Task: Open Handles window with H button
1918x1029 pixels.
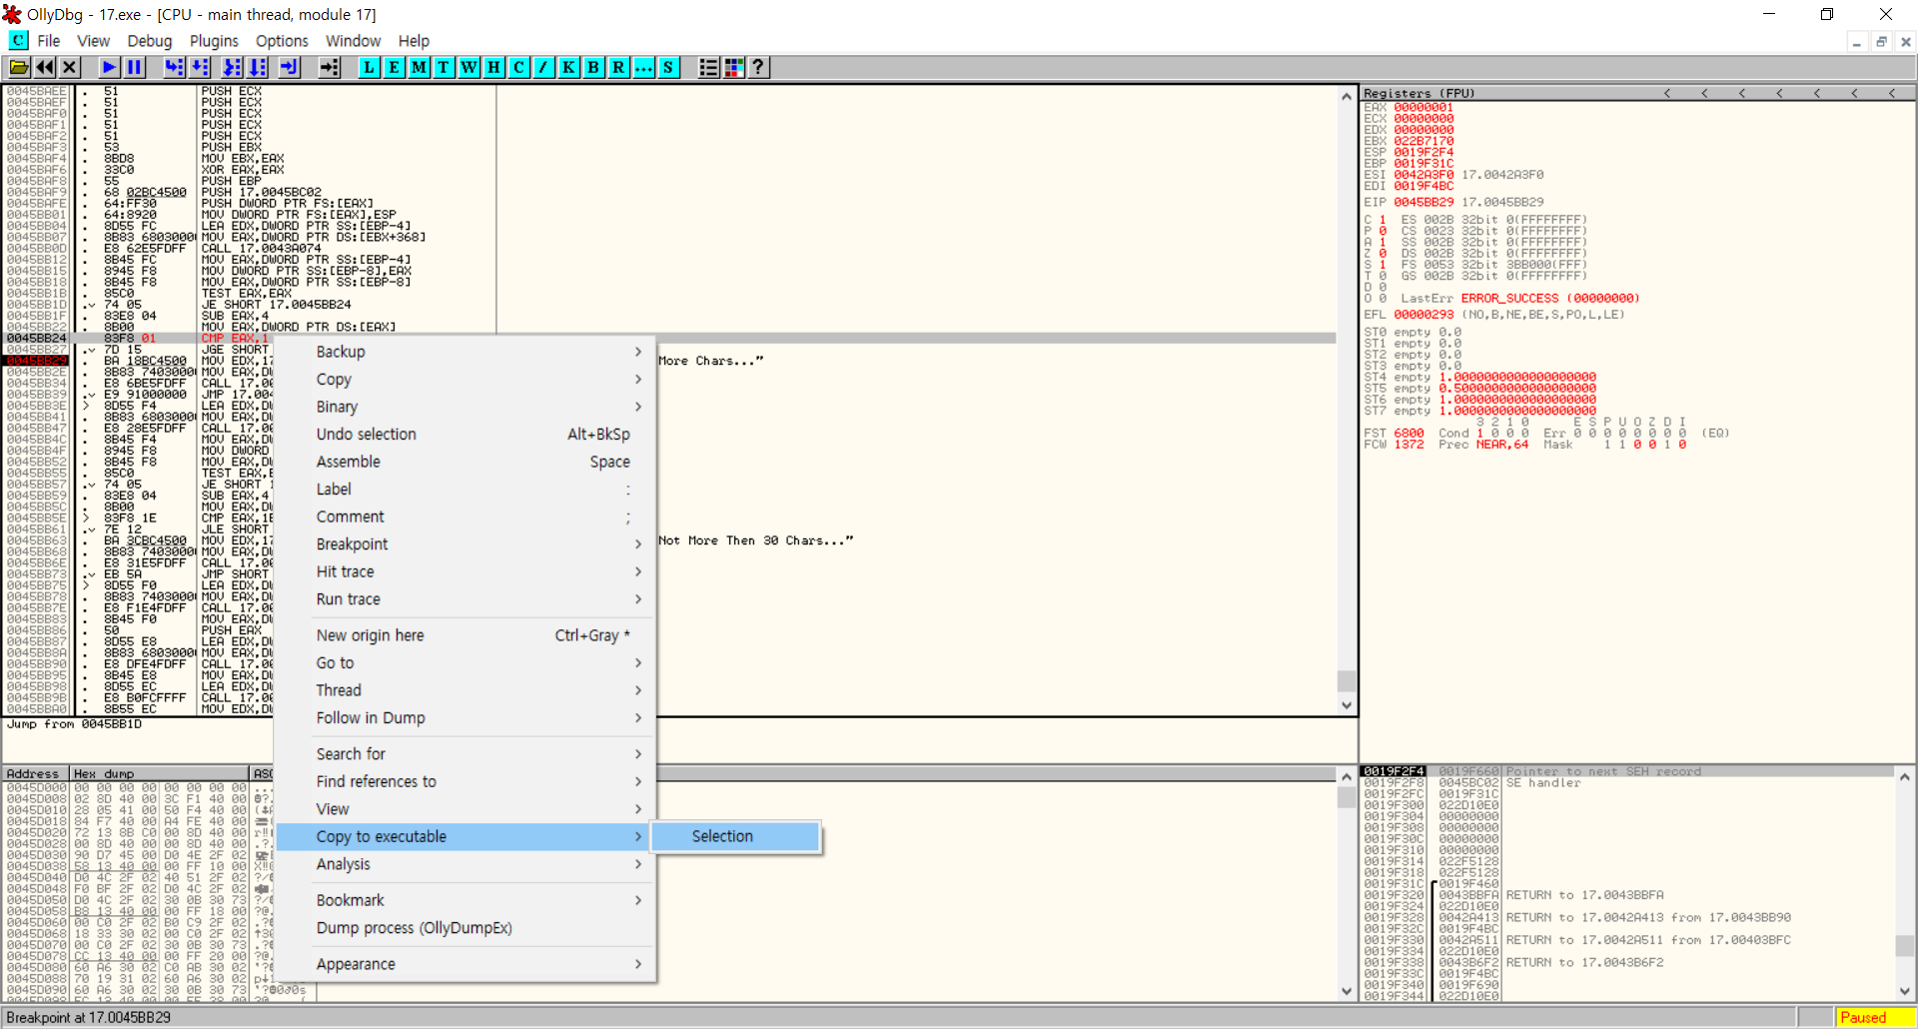Action: pos(494,67)
